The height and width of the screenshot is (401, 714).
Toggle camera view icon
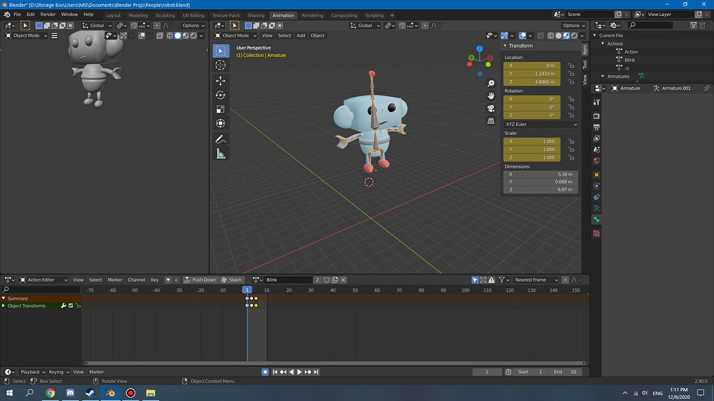(491, 108)
